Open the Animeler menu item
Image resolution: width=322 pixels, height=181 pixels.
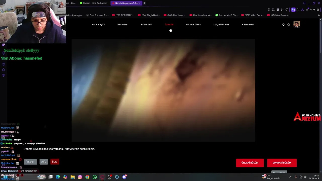123,24
